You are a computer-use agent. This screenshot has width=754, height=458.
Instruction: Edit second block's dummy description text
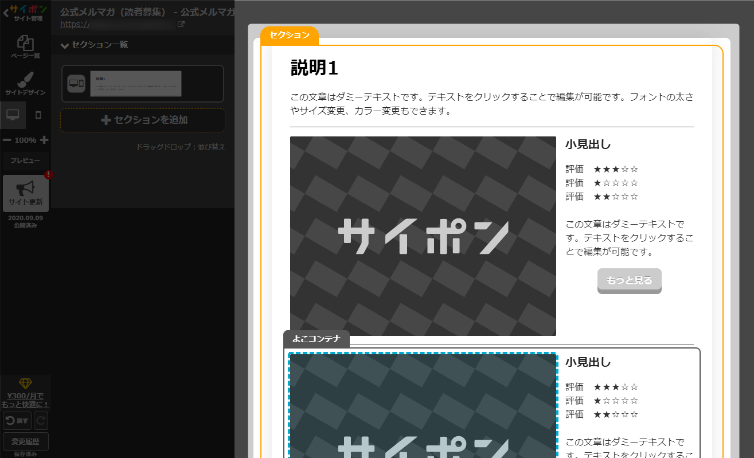[630, 448]
